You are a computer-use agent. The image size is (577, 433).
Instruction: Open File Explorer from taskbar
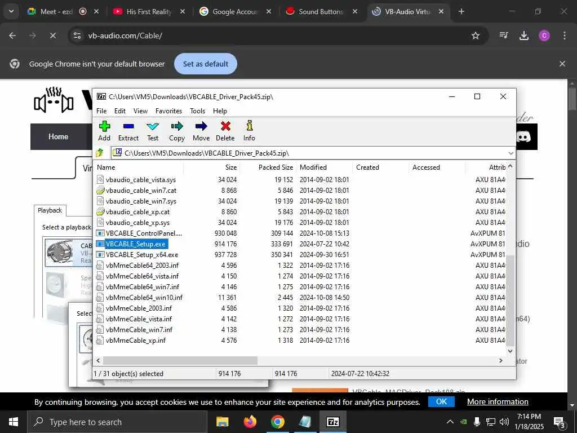pos(222,422)
